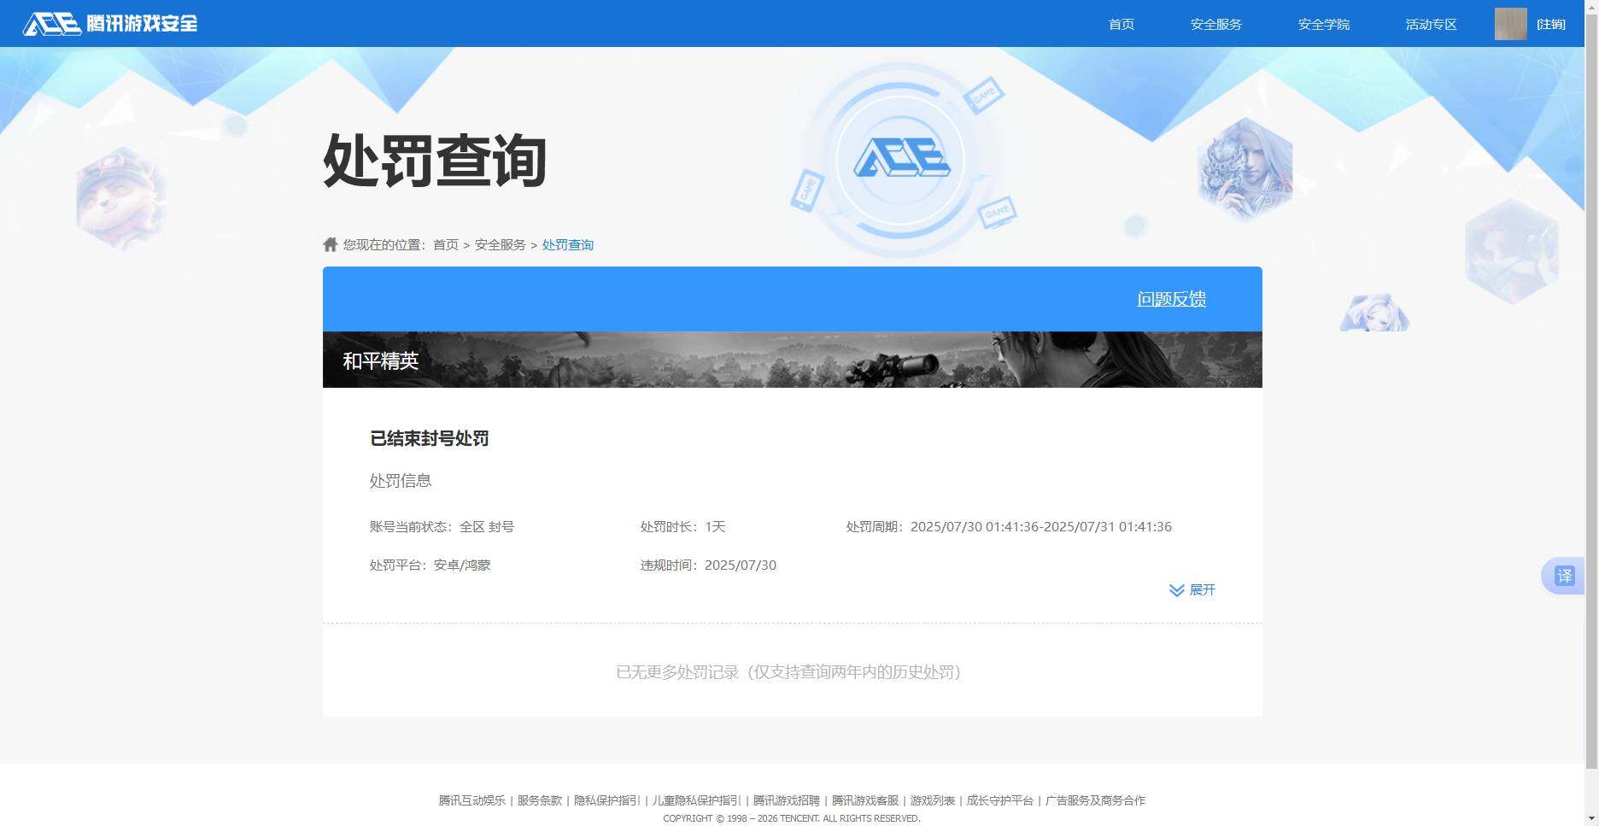Click the chevron icon next to 展开
1599x826 pixels.
[x=1176, y=589]
